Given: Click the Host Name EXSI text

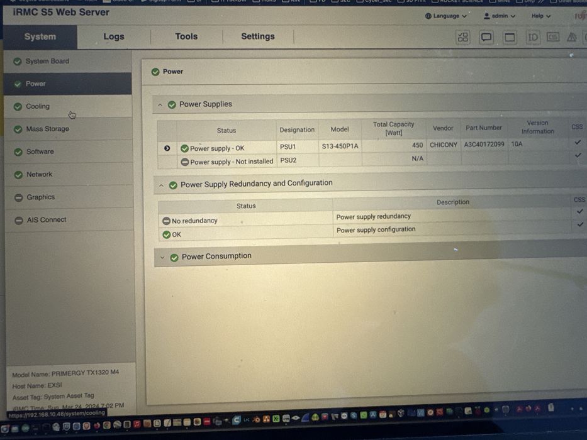Looking at the screenshot, I should tap(37, 385).
